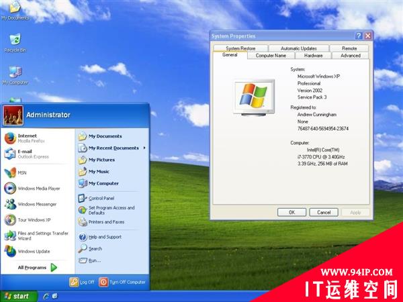Click the text Service Pack 3
Viewport: 403px width, 302px height.
tap(312, 97)
